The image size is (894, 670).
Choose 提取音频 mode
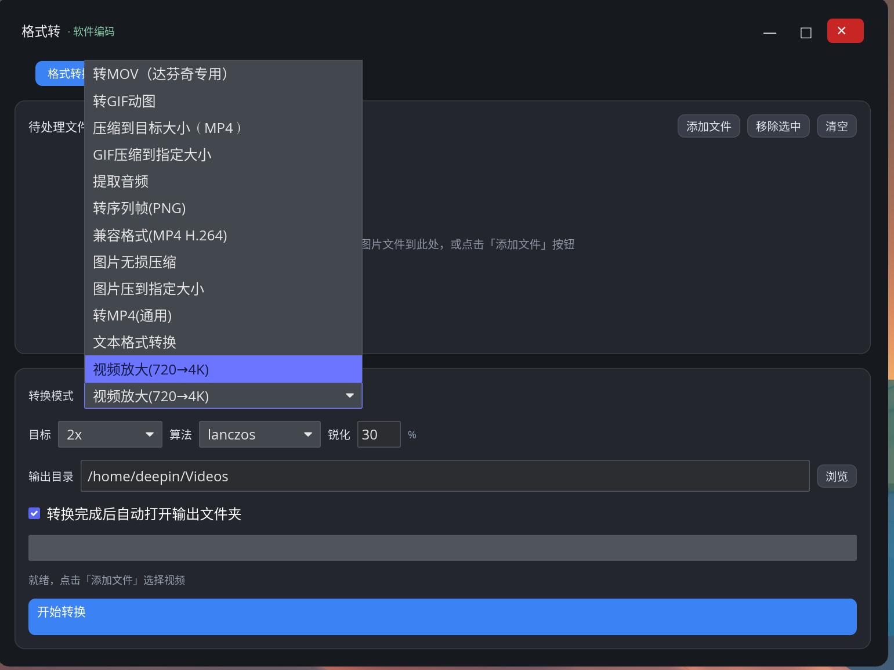pyautogui.click(x=223, y=181)
